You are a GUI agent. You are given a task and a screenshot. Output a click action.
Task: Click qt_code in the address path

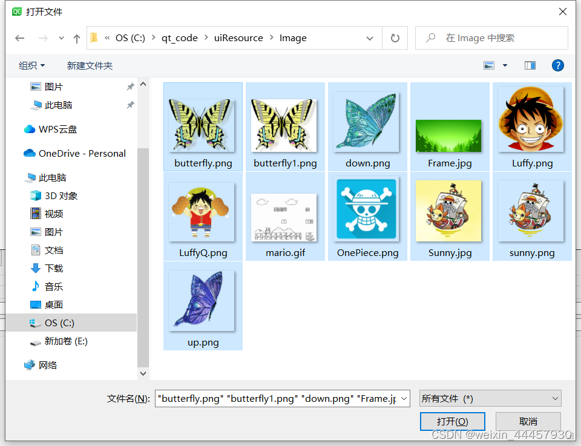(180, 38)
